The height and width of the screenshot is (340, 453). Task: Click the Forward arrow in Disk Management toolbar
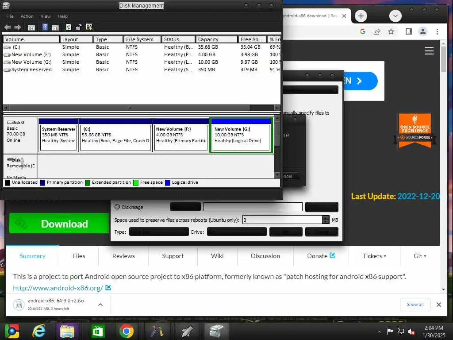click(x=18, y=27)
